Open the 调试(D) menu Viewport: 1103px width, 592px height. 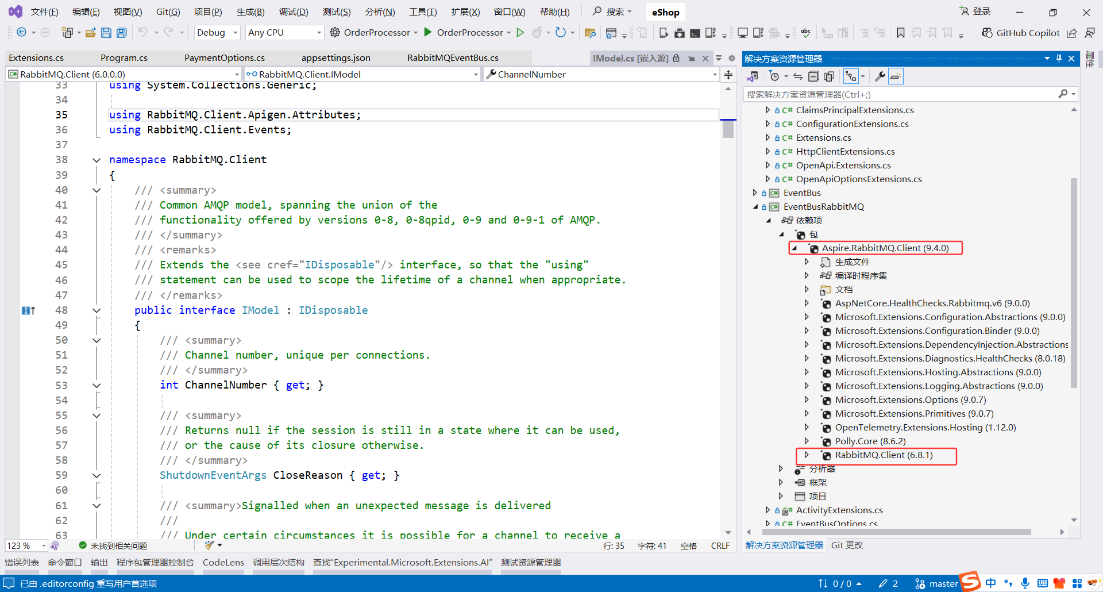(x=294, y=12)
